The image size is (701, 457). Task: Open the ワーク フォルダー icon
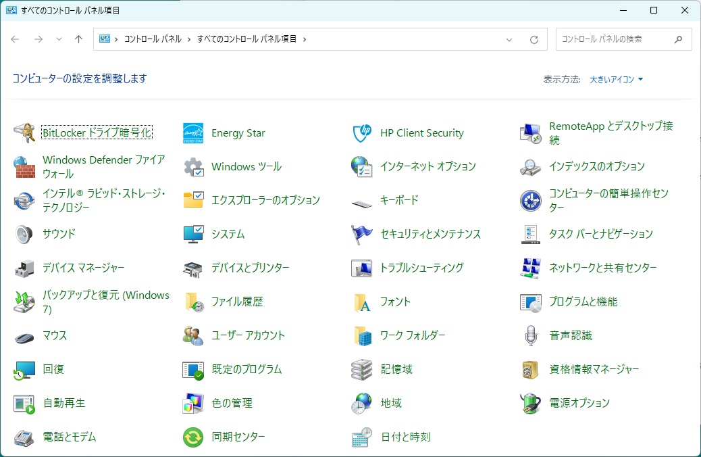coord(362,335)
